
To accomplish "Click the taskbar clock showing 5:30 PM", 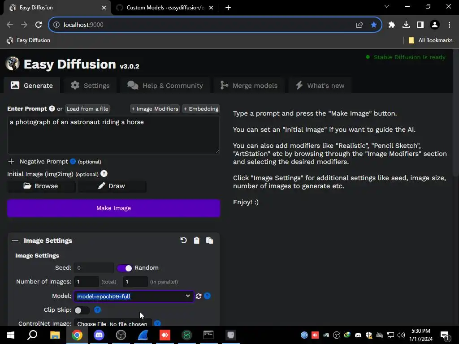I will pos(420,335).
